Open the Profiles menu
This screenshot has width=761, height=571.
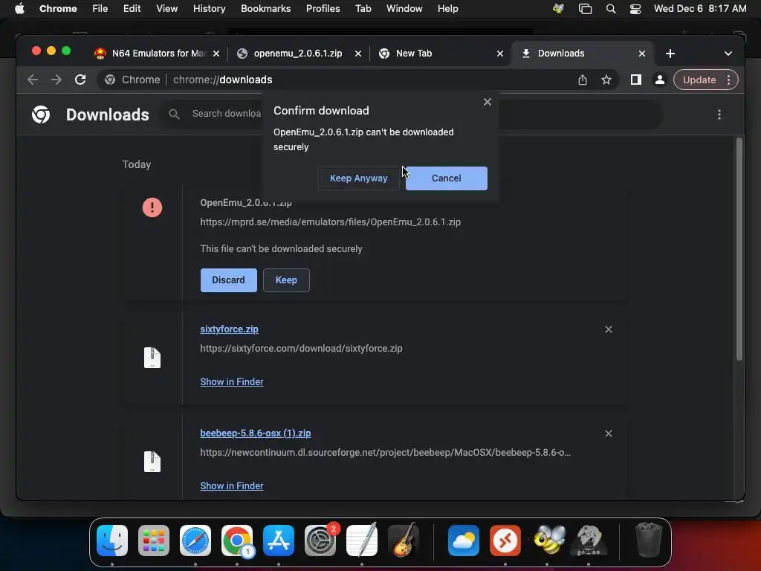pos(323,8)
